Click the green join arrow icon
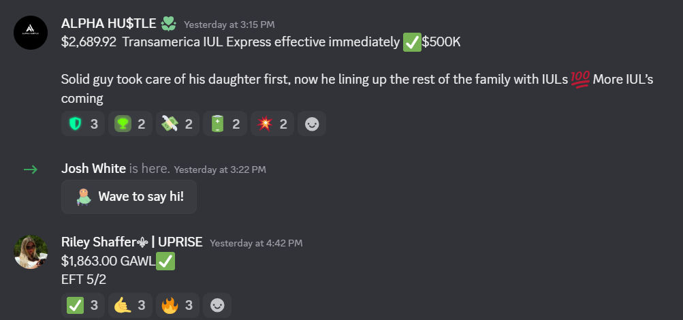The width and height of the screenshot is (683, 320). point(31,170)
